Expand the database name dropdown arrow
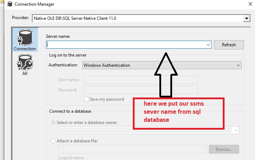This screenshot has width=255, height=160. coord(236,130)
